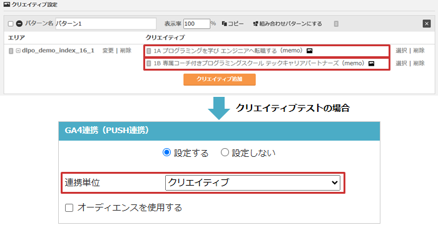Image resolution: width=438 pixels, height=225 pixels.
Task: Click the copy icon labeled コピー
Action: [224, 24]
